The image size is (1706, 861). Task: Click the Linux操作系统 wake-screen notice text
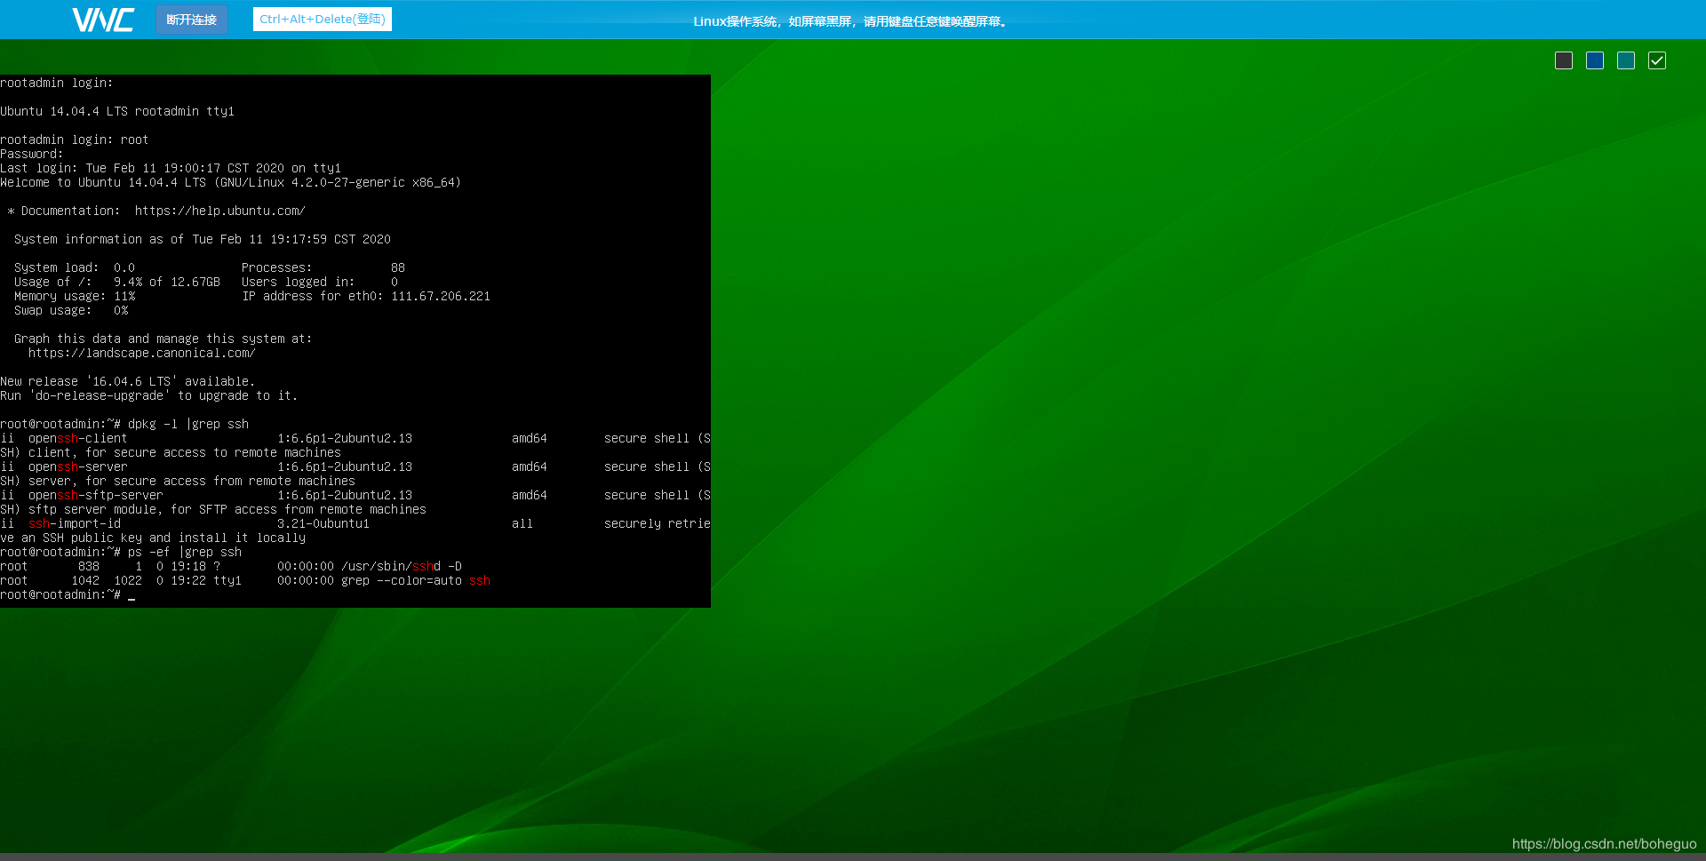point(851,21)
